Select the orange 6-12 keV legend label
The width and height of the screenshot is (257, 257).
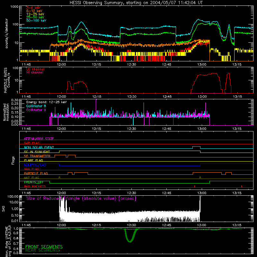click(34, 11)
